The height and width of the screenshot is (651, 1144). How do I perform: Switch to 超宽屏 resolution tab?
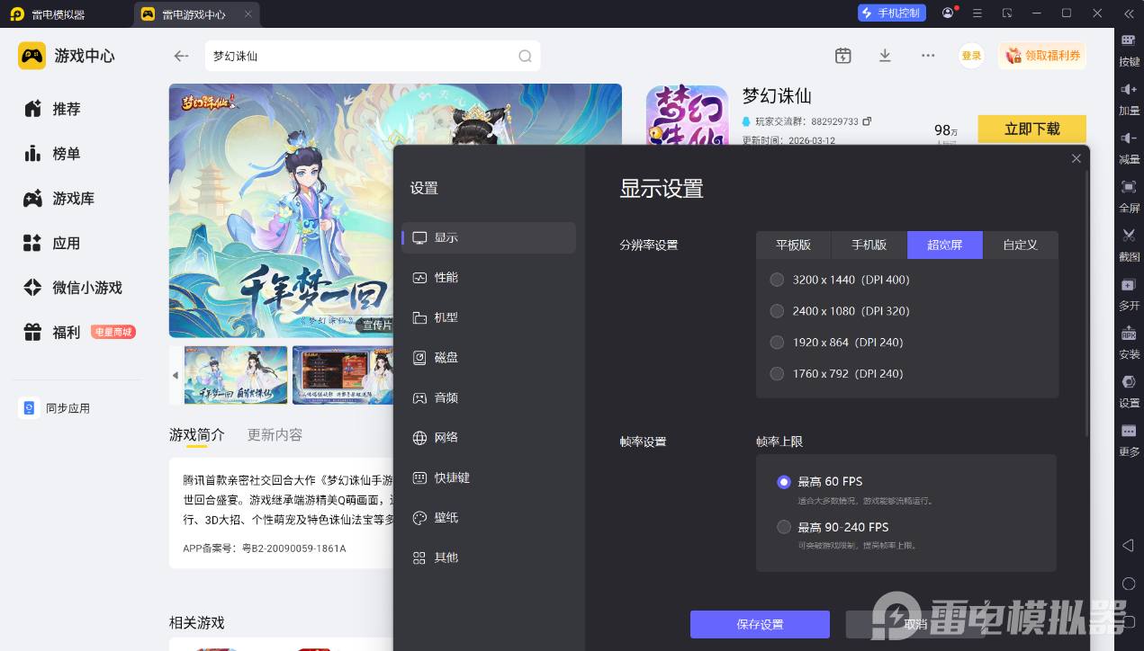pyautogui.click(x=945, y=245)
